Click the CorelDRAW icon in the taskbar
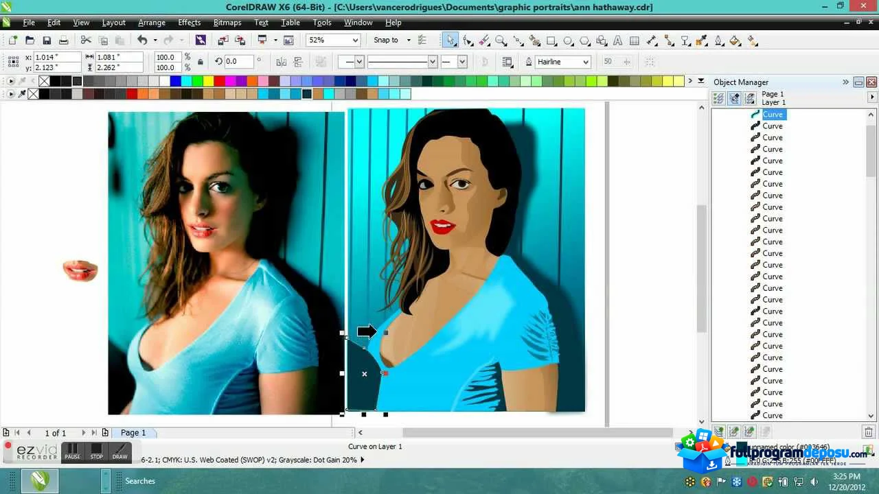 coord(39,481)
